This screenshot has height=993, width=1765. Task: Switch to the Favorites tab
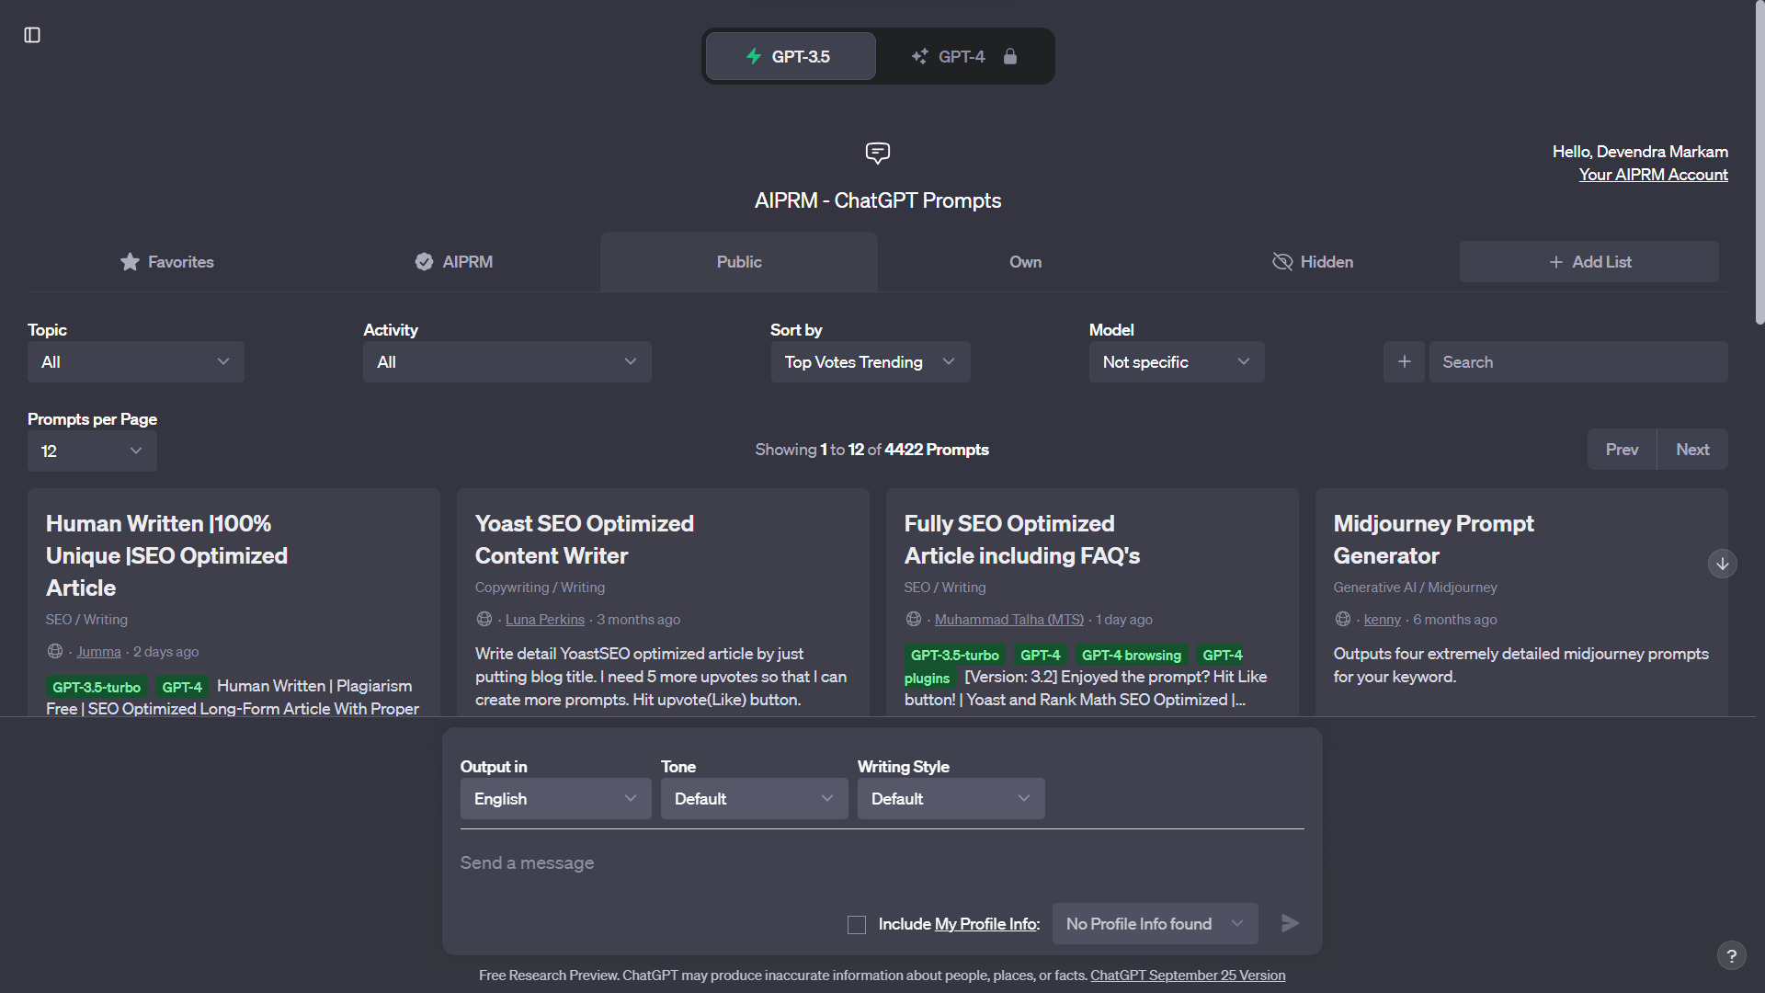click(166, 262)
